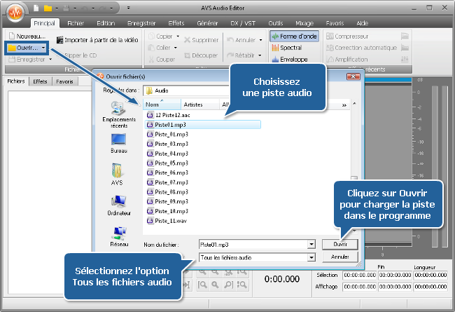Open the Effets ribbon tab
The image size is (455, 312).
(176, 23)
